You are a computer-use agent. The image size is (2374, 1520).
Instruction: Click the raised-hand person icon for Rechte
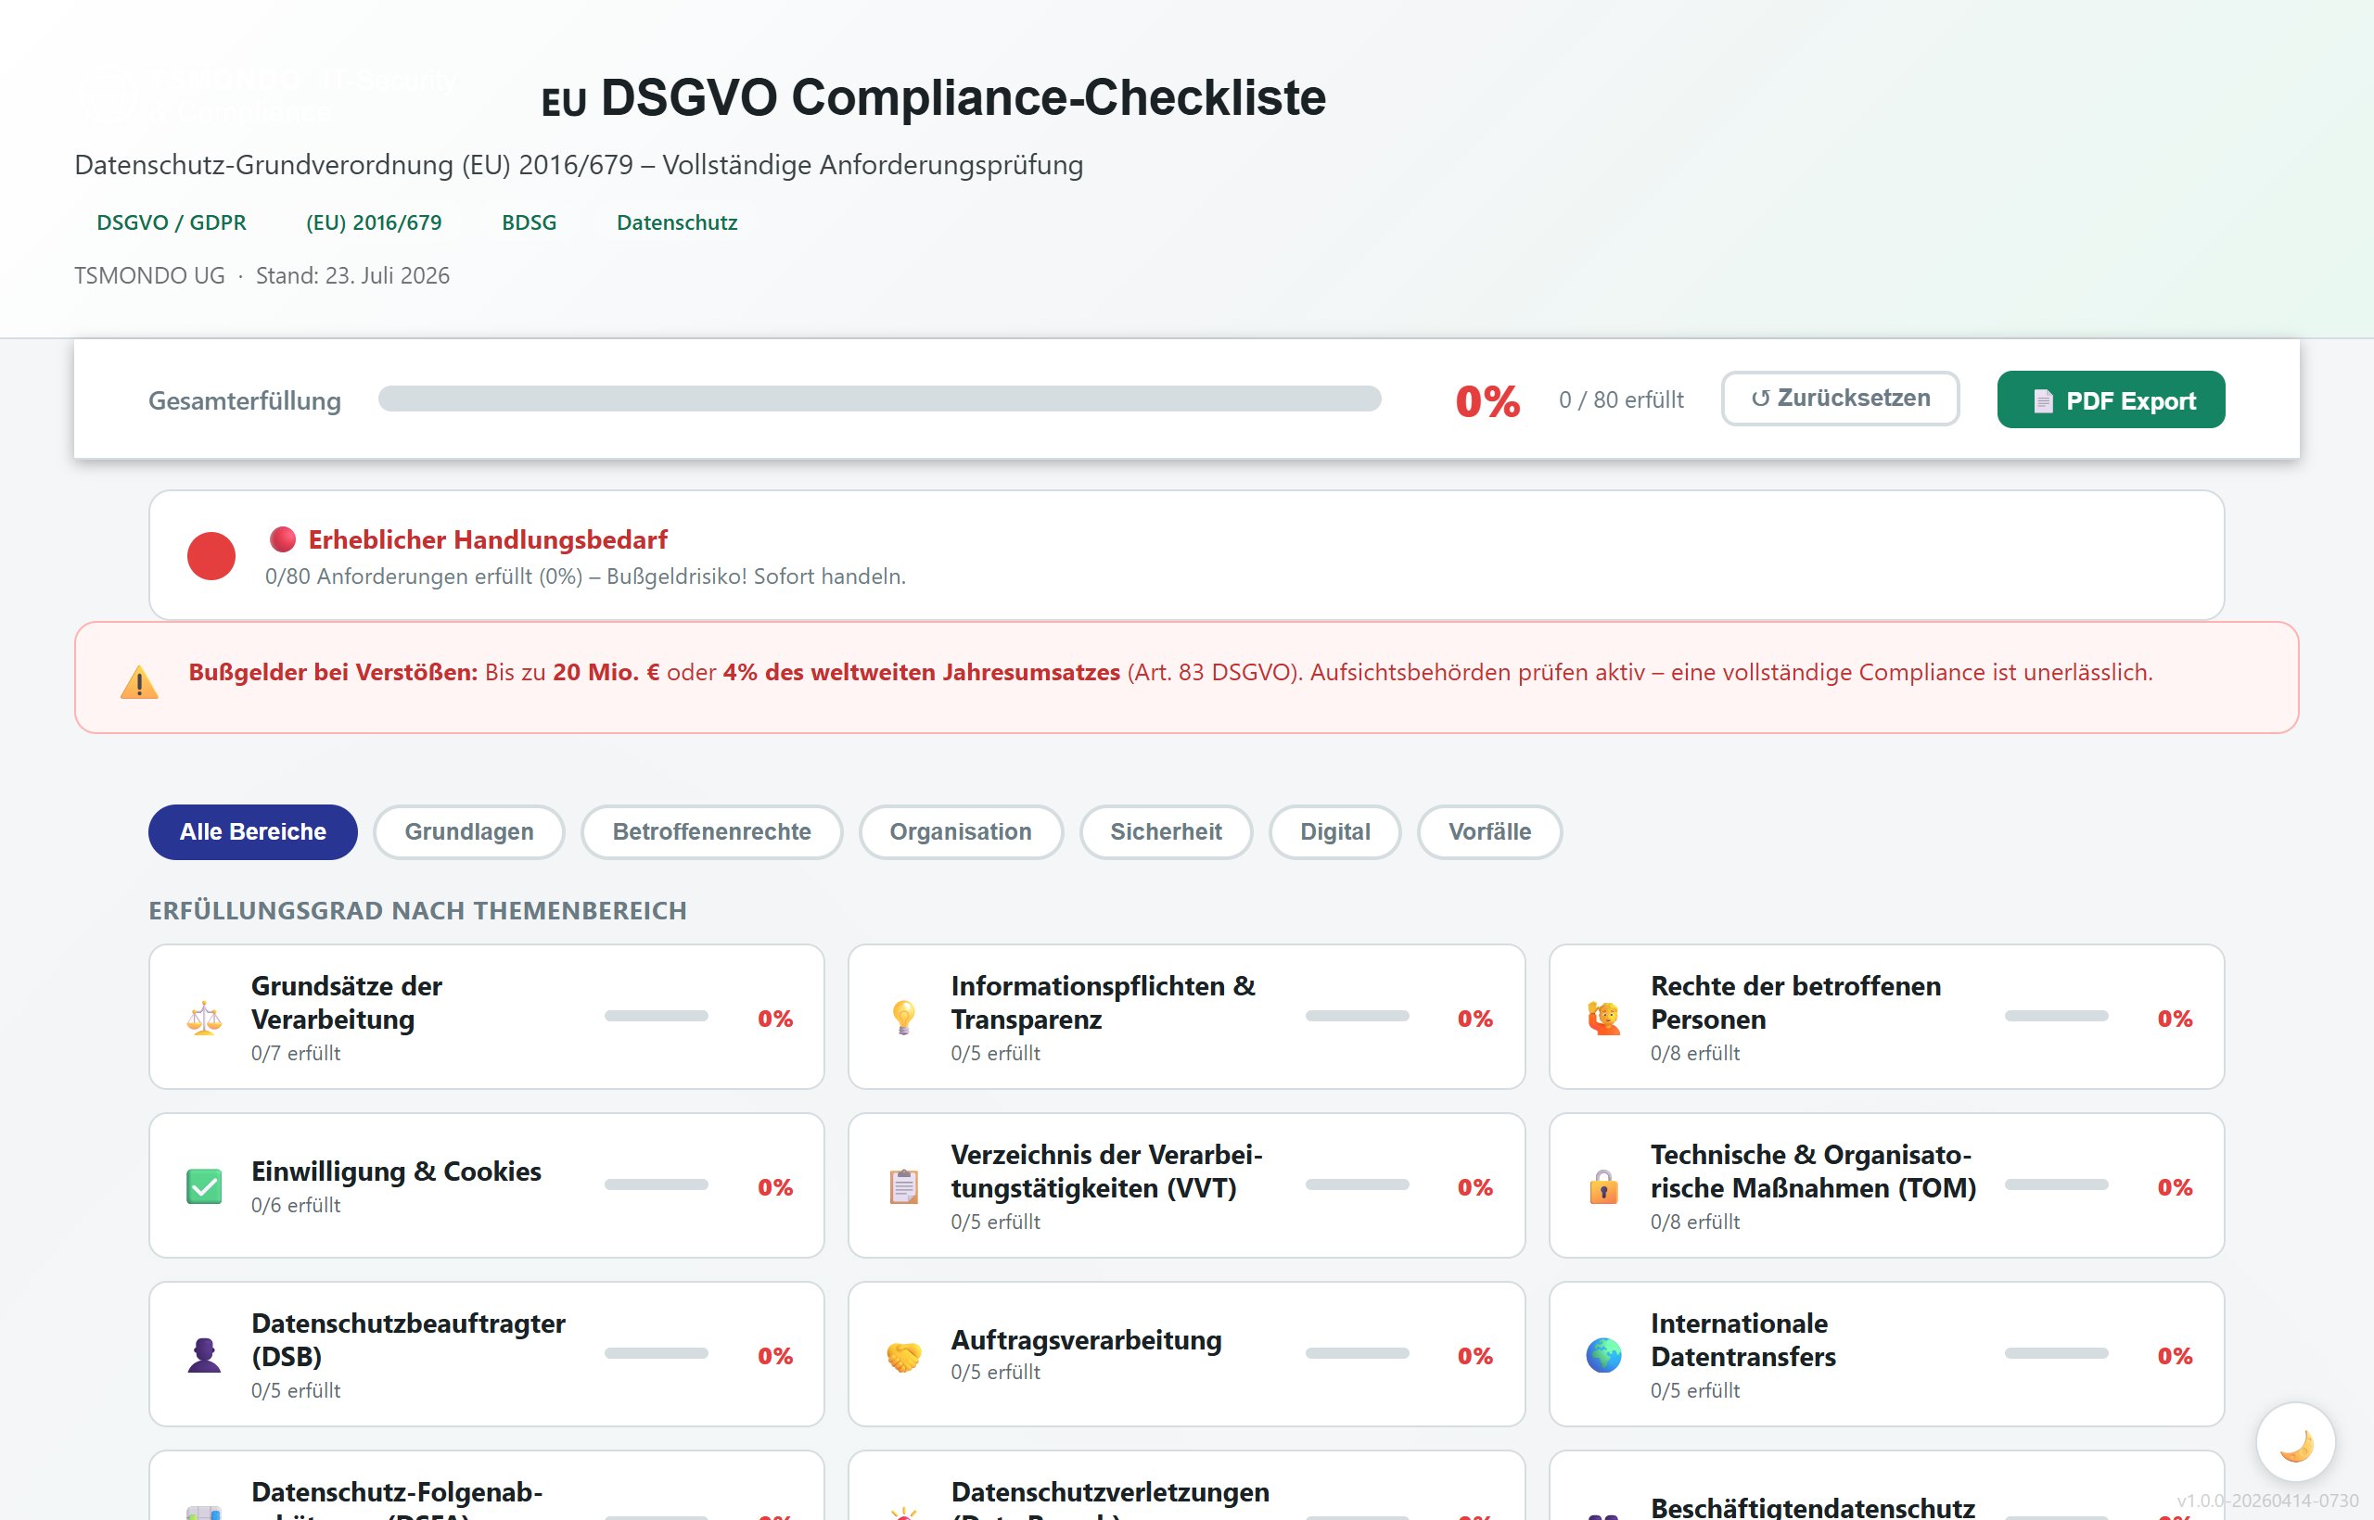coord(1603,1018)
